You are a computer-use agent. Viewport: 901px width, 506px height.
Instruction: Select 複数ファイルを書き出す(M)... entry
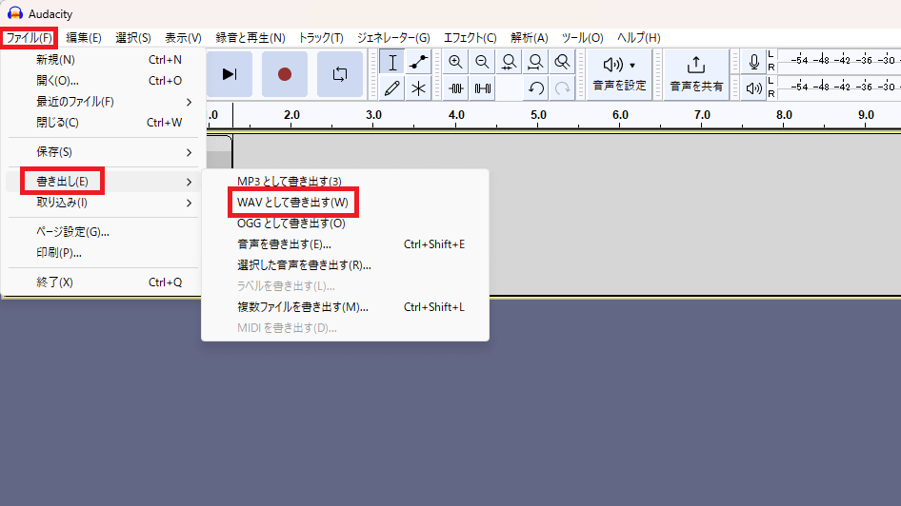(346, 307)
